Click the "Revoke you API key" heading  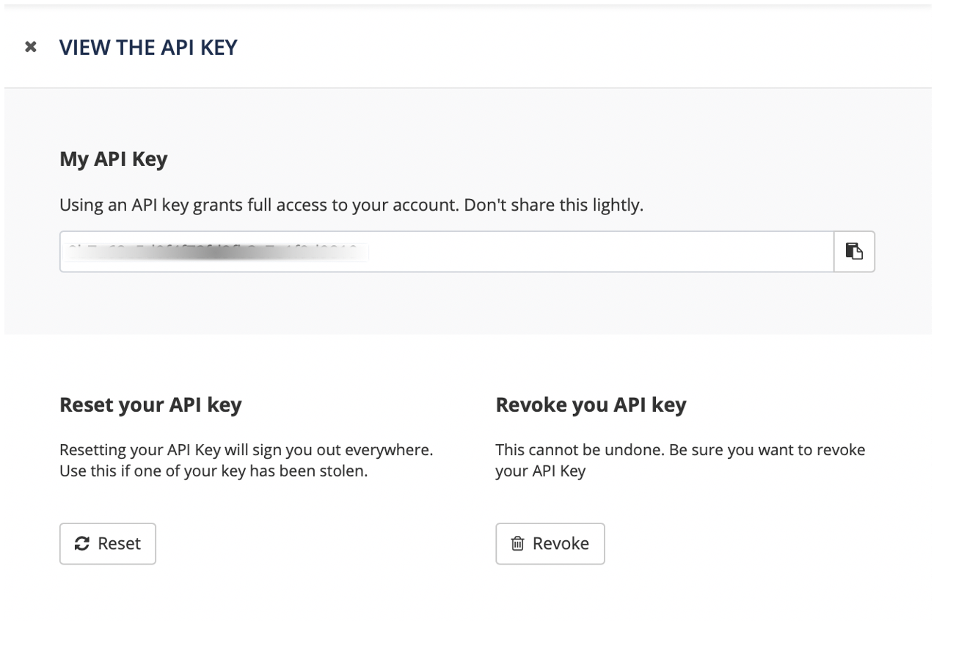[x=591, y=404]
